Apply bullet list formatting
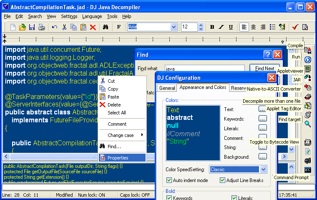 (x=272, y=27)
